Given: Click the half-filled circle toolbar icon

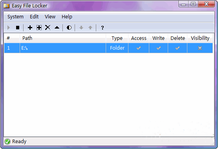Looking at the screenshot, I should pos(69,27).
